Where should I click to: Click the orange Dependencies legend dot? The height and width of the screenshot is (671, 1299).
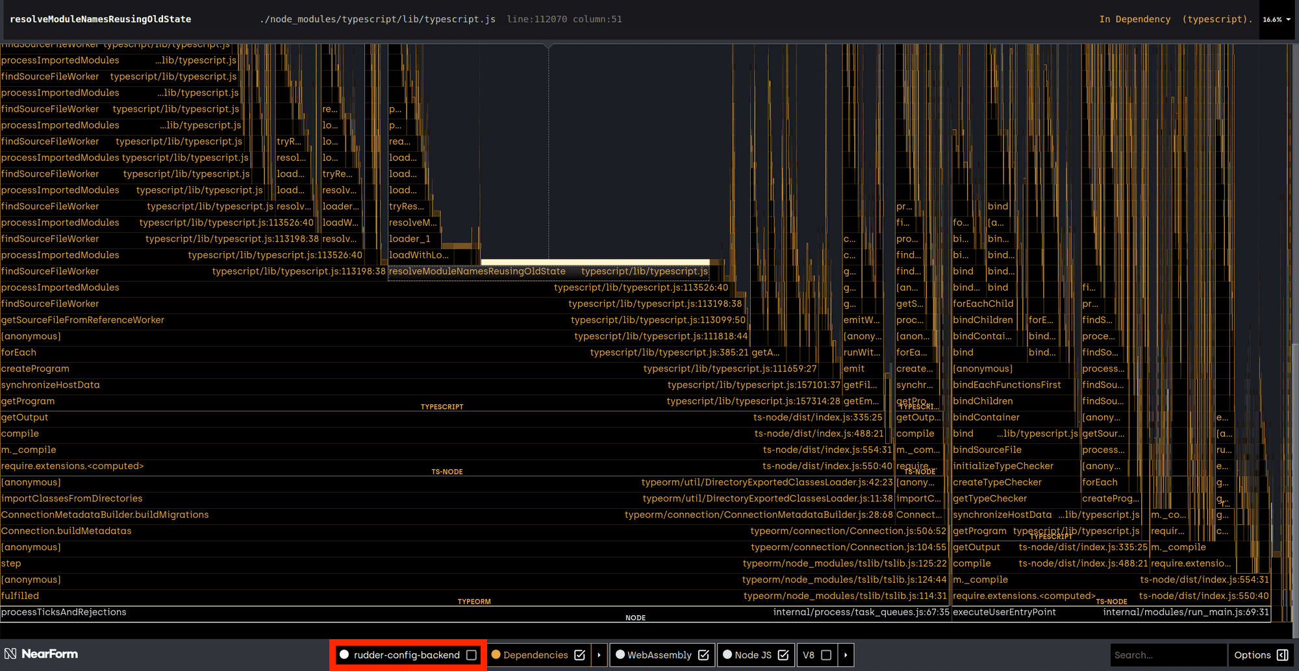[496, 655]
